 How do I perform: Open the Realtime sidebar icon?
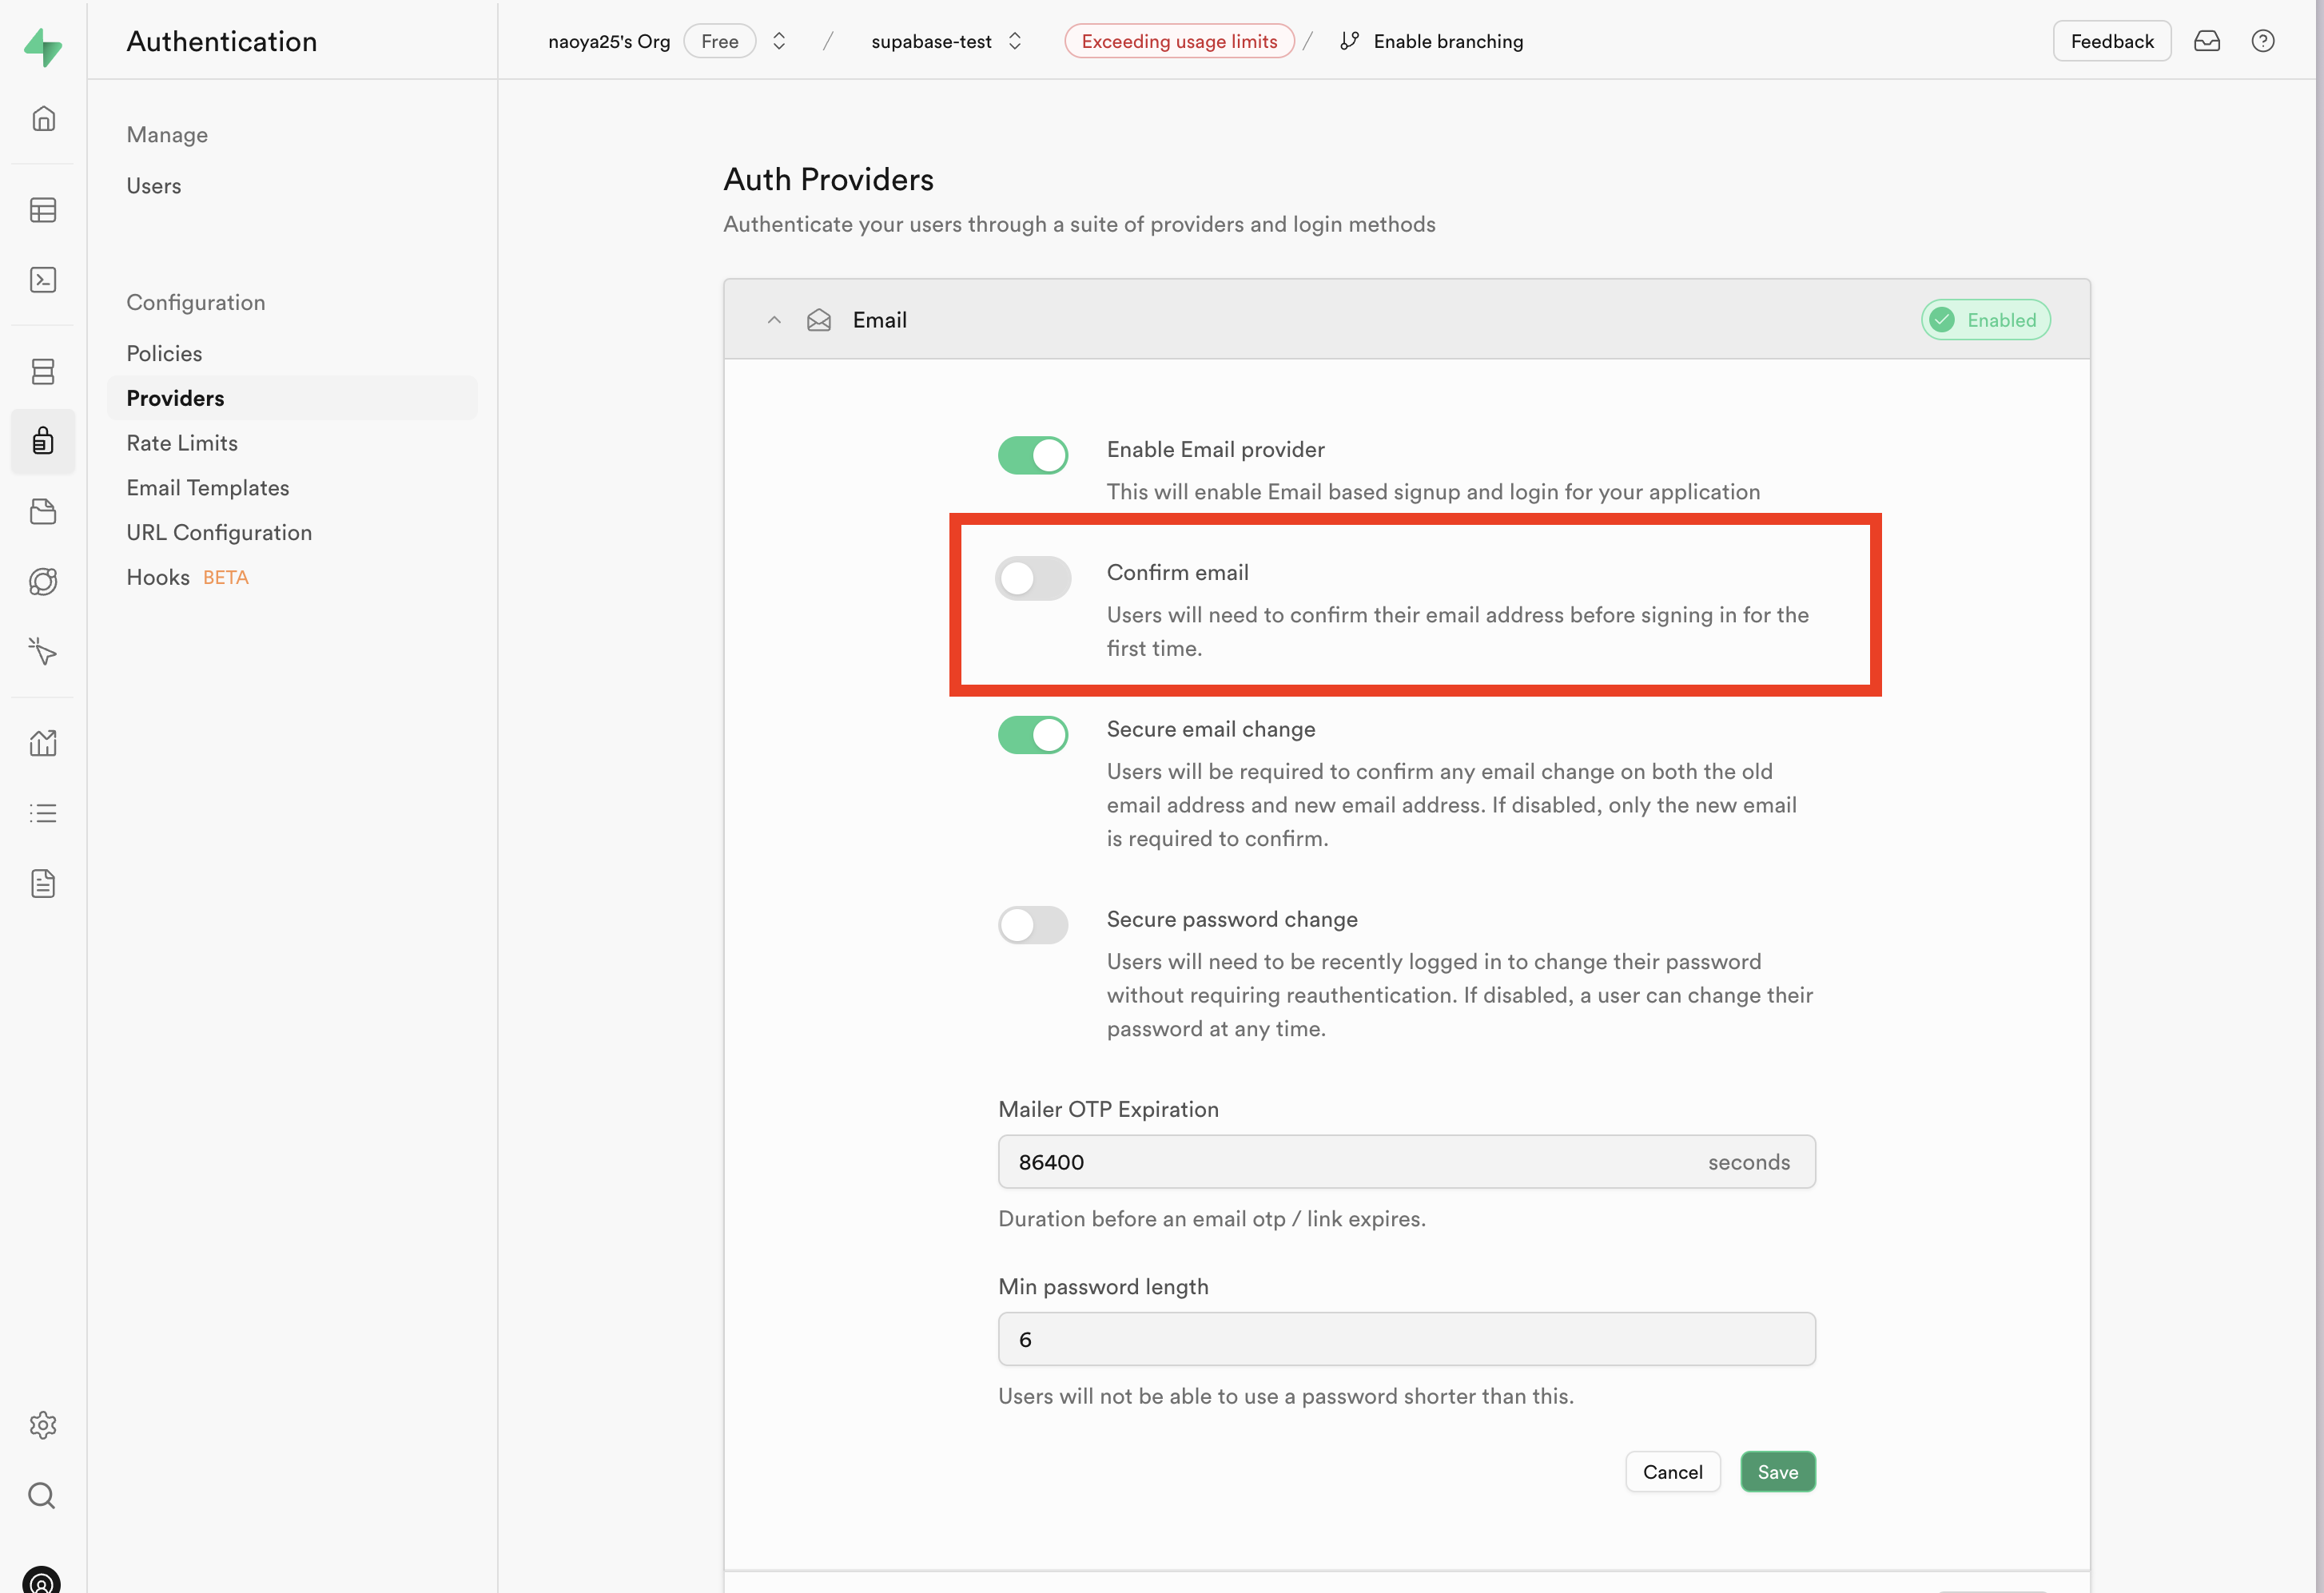point(43,652)
